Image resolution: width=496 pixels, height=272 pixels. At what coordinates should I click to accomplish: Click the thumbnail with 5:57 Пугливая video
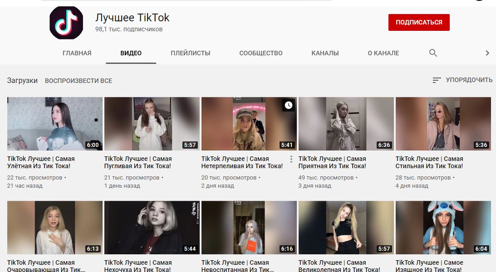152,124
